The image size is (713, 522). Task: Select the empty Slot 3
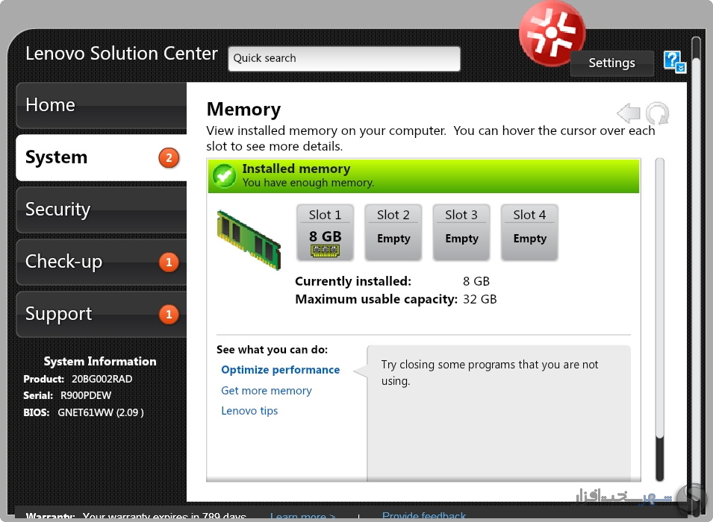click(x=461, y=233)
